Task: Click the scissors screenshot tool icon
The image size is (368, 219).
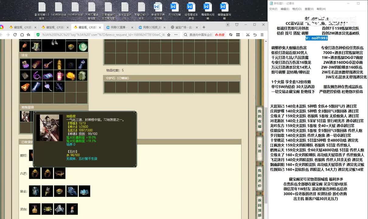Action: point(248,35)
